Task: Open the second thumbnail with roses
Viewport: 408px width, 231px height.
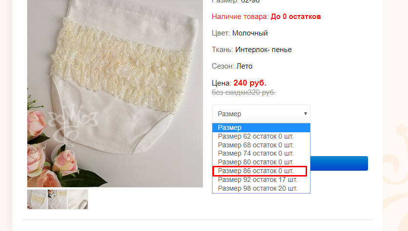Action: click(x=58, y=199)
